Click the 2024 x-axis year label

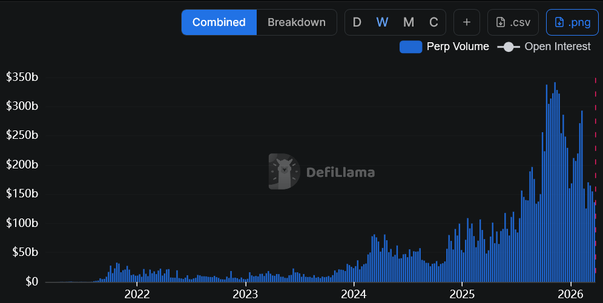pos(354,294)
